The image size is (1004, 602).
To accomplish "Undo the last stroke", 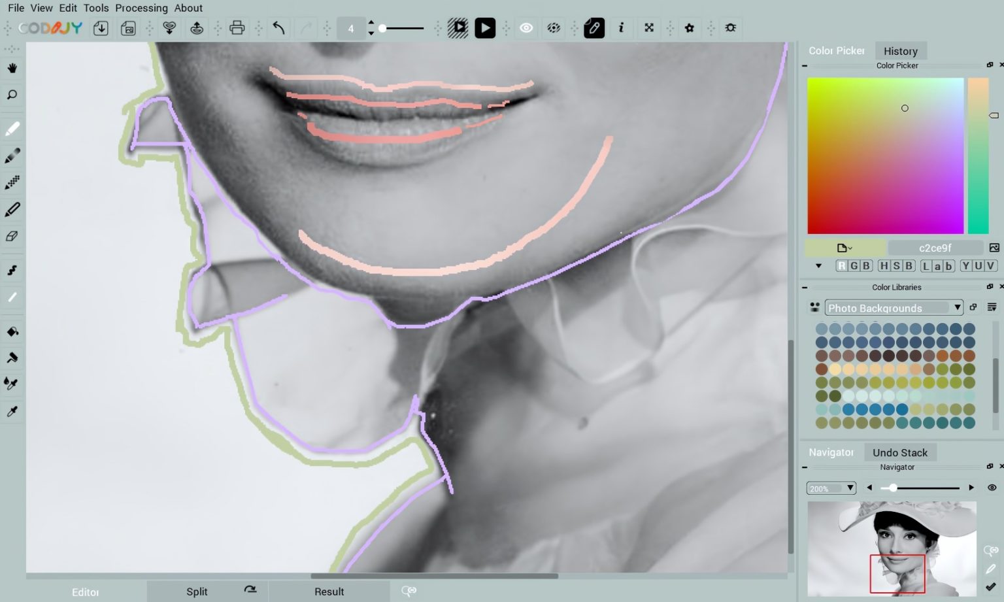I will point(277,27).
